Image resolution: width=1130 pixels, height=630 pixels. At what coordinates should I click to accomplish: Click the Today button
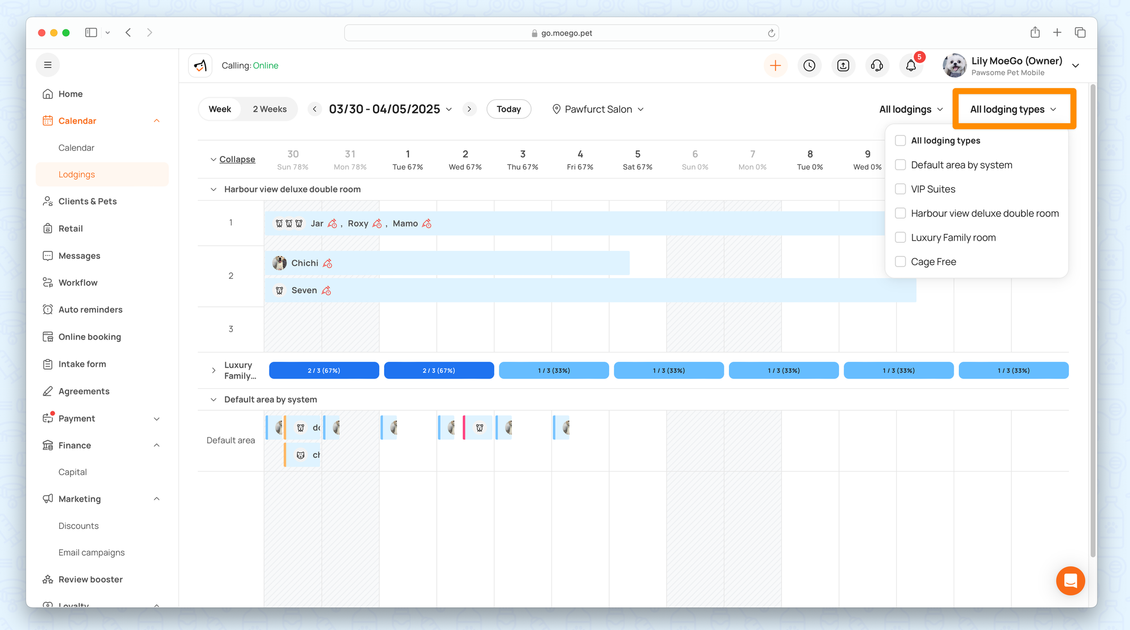pyautogui.click(x=508, y=109)
